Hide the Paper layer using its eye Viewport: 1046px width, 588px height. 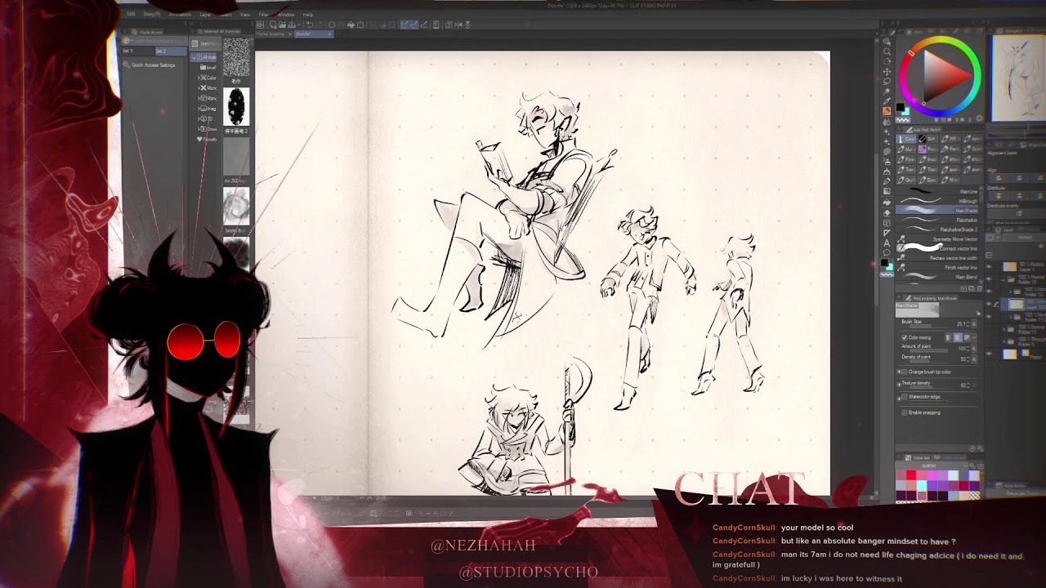[x=989, y=354]
